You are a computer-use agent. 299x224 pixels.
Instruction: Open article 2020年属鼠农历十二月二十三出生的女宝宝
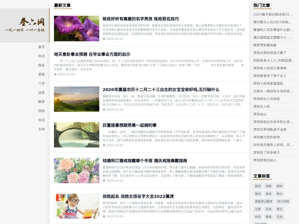click(x=161, y=90)
